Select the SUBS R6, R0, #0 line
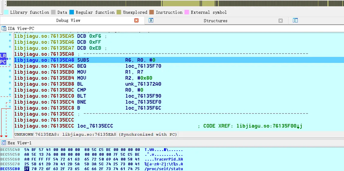The image size is (344, 171). tap(179, 60)
